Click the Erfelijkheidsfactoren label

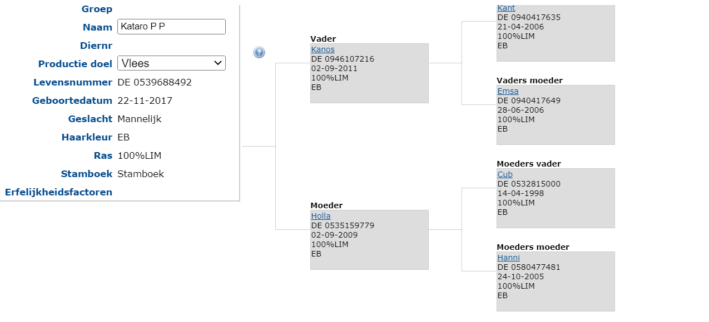(x=58, y=192)
